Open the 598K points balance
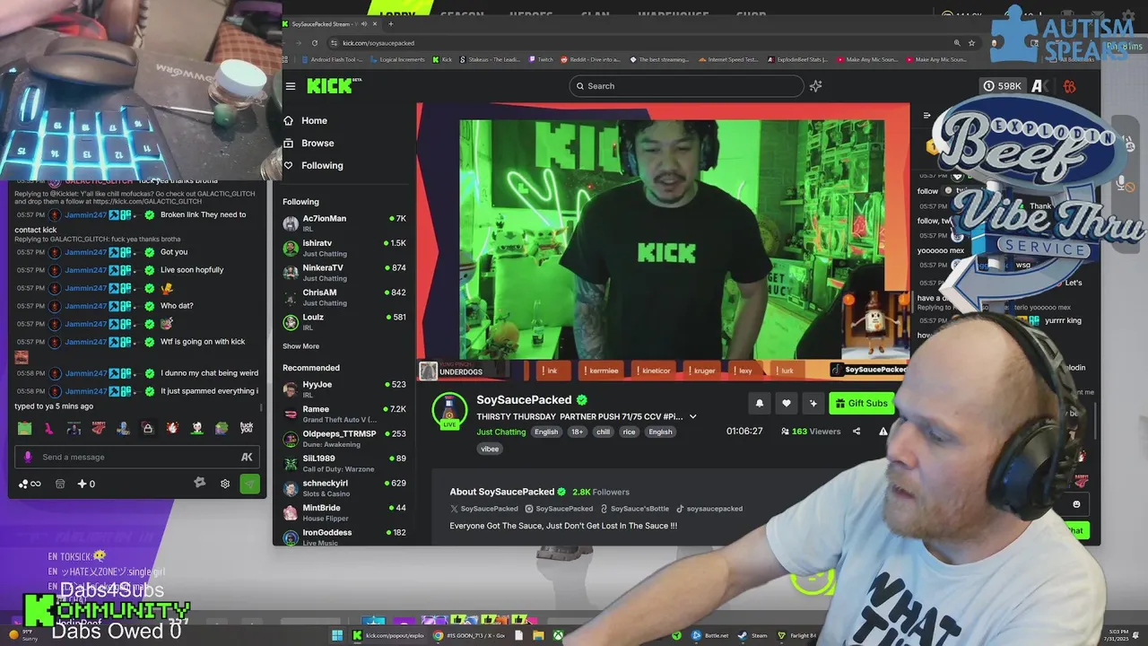Viewport: 1148px width, 646px height. [x=1002, y=86]
